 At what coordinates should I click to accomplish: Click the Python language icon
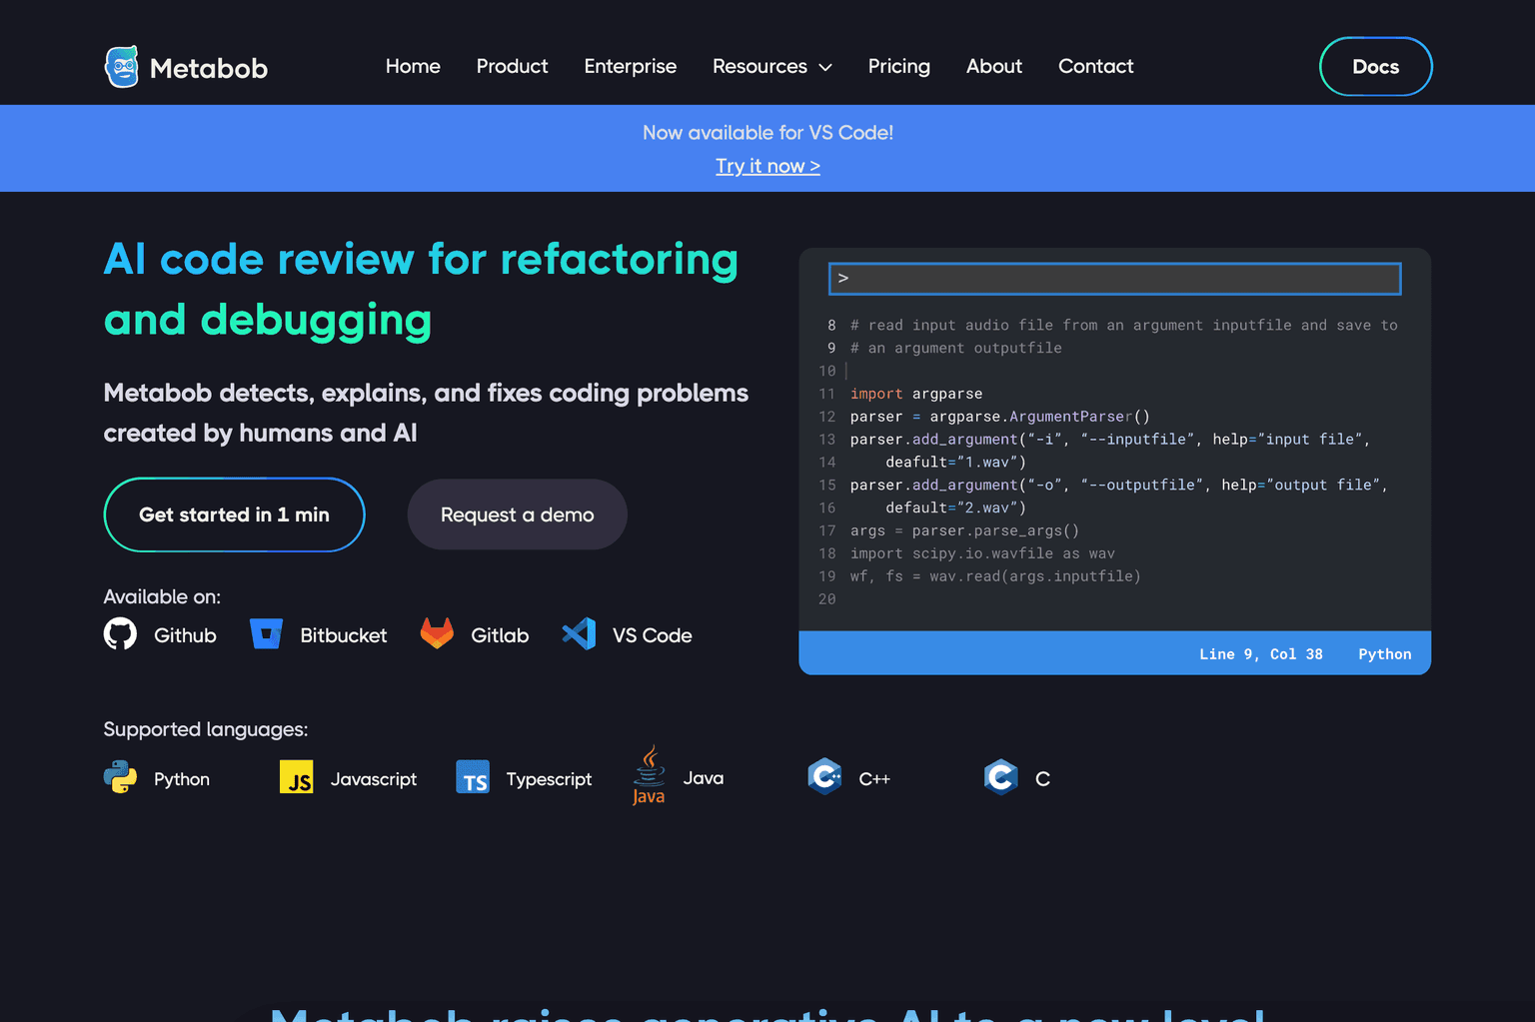tap(120, 777)
